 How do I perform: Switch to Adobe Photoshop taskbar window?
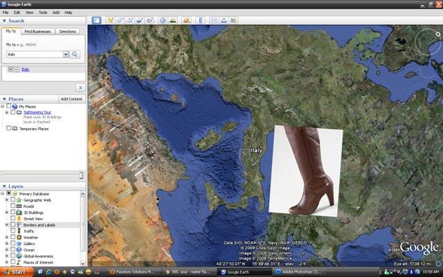(300, 272)
